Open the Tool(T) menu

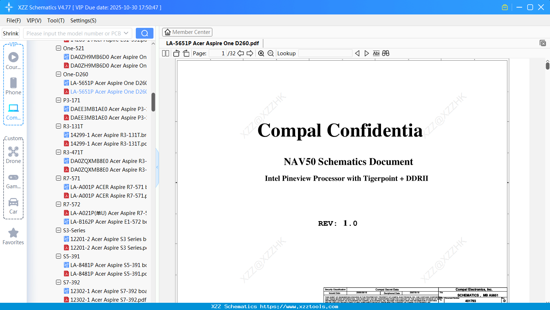click(56, 21)
